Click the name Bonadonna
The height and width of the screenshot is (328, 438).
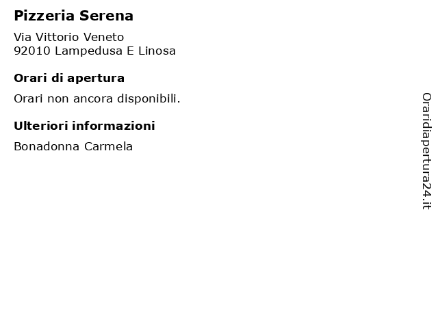point(47,147)
